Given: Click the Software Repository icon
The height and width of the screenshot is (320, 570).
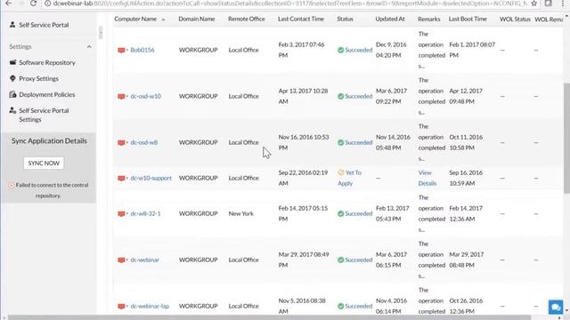Looking at the screenshot, I should tap(12, 62).
